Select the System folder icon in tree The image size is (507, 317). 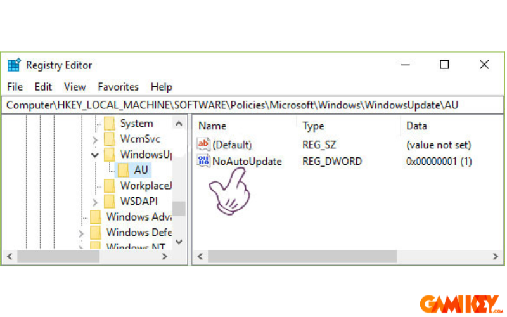[110, 123]
